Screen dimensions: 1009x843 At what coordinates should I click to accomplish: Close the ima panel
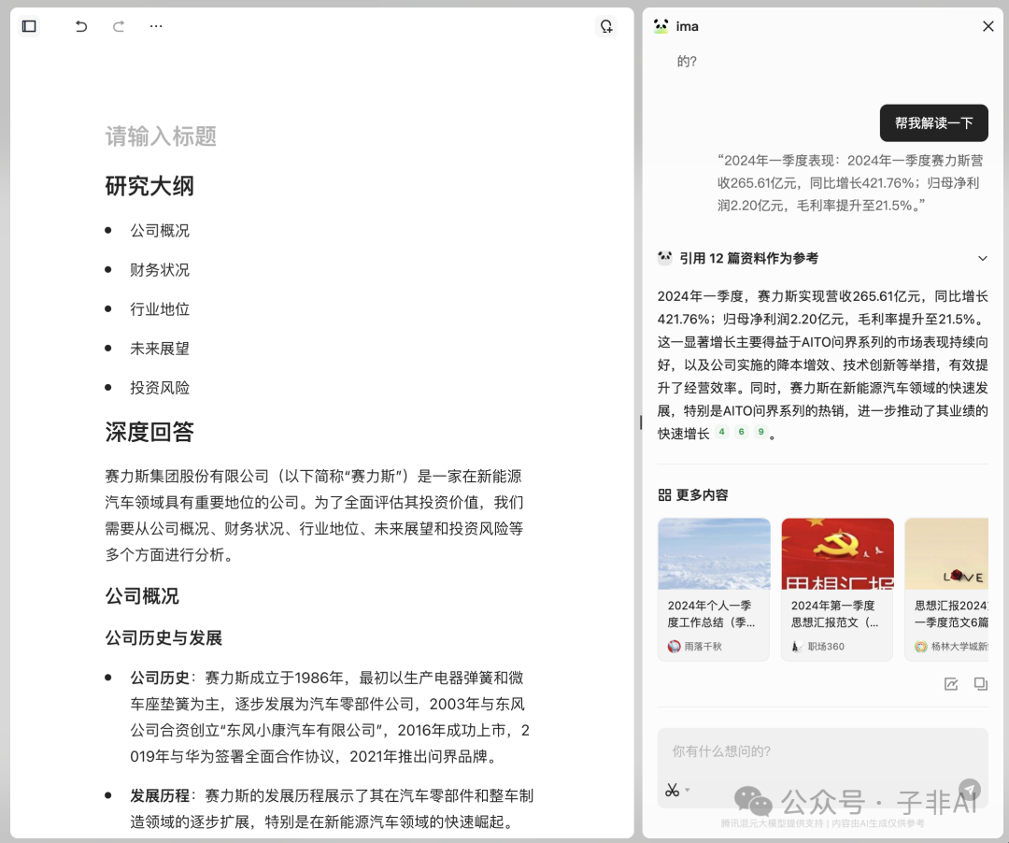pyautogui.click(x=988, y=26)
